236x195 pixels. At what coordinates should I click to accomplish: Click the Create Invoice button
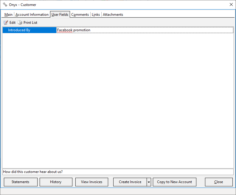click(130, 182)
